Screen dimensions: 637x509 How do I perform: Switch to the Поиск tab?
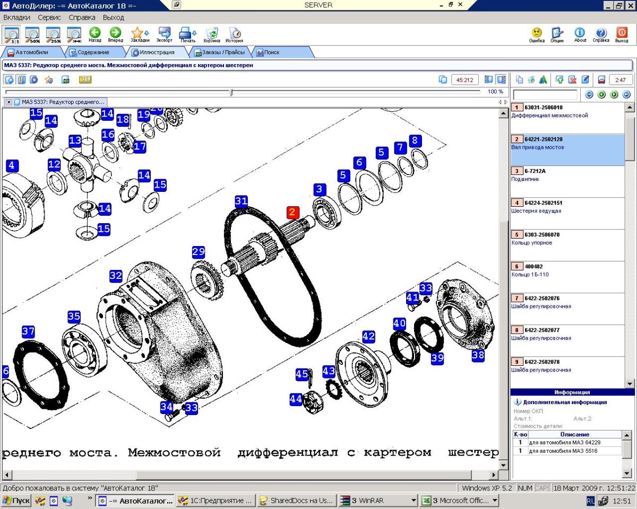272,52
